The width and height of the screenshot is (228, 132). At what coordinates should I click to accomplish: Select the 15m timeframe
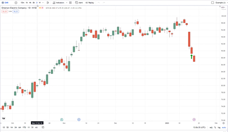(x=22, y=3)
